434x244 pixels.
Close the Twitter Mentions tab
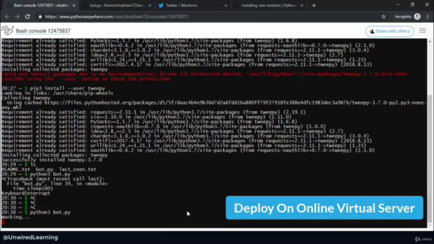[x=226, y=5]
